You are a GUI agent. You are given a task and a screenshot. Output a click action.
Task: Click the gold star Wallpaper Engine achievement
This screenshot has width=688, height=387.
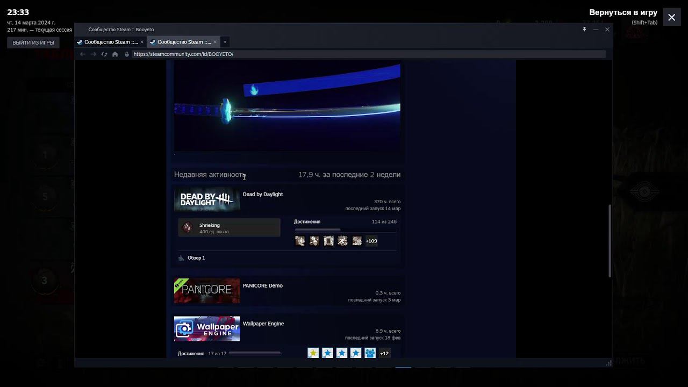313,353
